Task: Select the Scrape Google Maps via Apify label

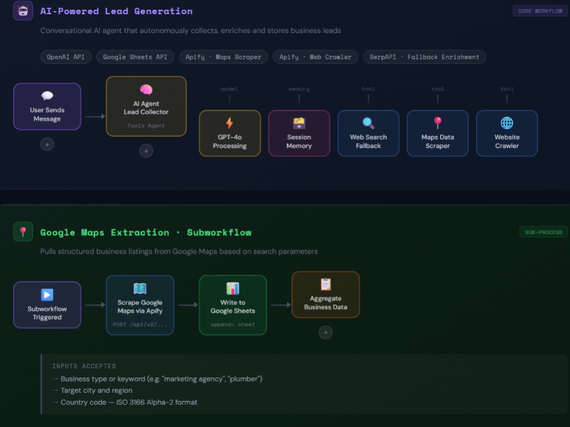Action: [x=140, y=307]
